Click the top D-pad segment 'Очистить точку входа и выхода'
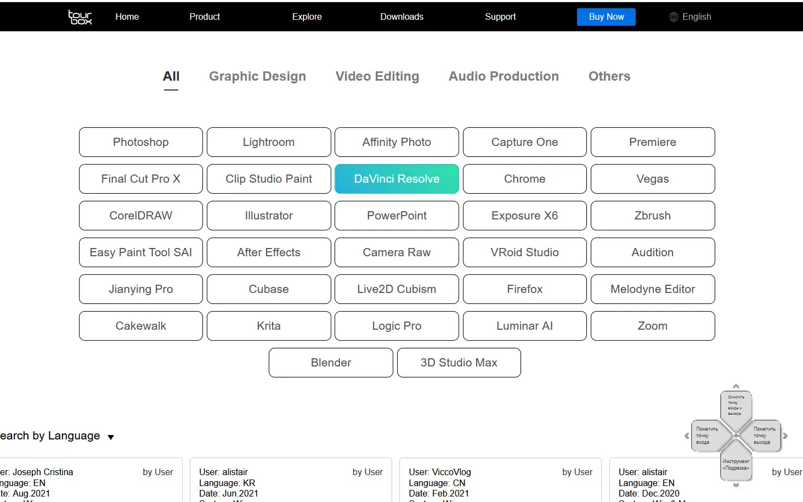This screenshot has height=502, width=803. click(x=736, y=405)
